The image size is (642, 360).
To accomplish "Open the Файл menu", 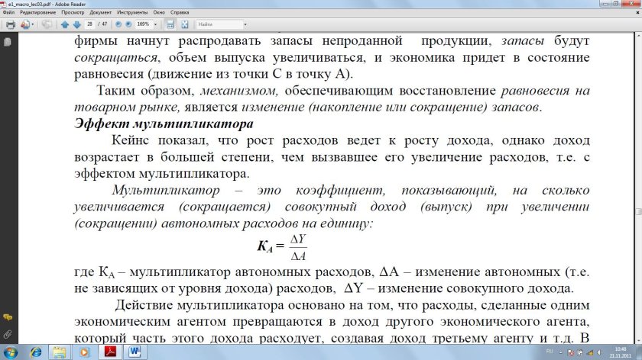I will [8, 14].
